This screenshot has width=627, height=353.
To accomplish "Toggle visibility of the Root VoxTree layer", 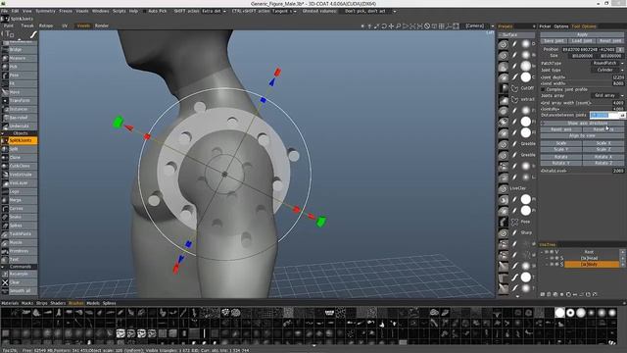I will (547, 252).
